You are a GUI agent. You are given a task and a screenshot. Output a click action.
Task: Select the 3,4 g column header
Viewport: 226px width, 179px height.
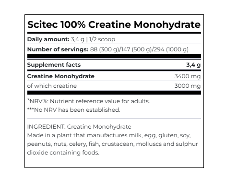(193, 65)
